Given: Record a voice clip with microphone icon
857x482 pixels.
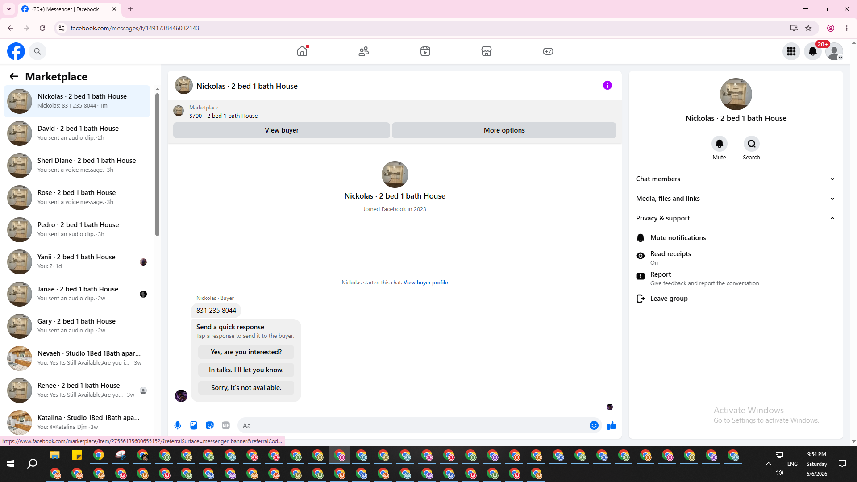Looking at the screenshot, I should coord(178,425).
